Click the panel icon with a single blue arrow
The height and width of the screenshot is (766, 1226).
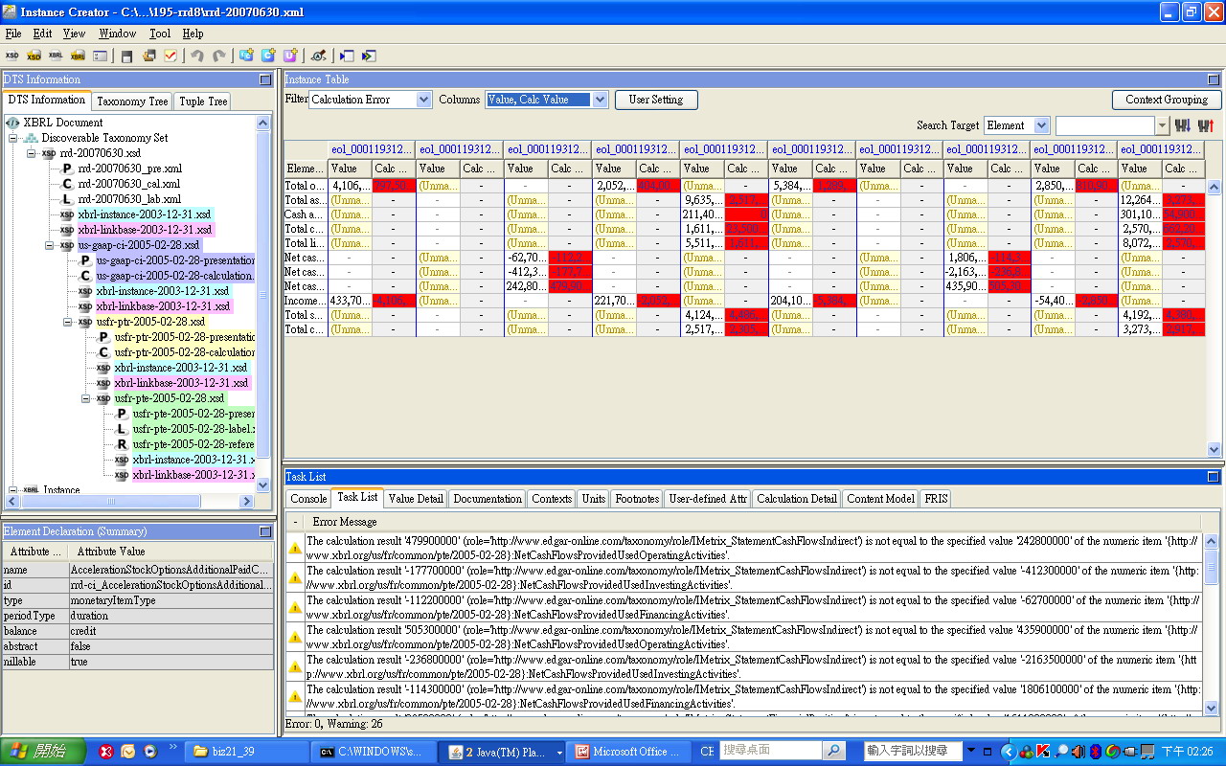(347, 56)
